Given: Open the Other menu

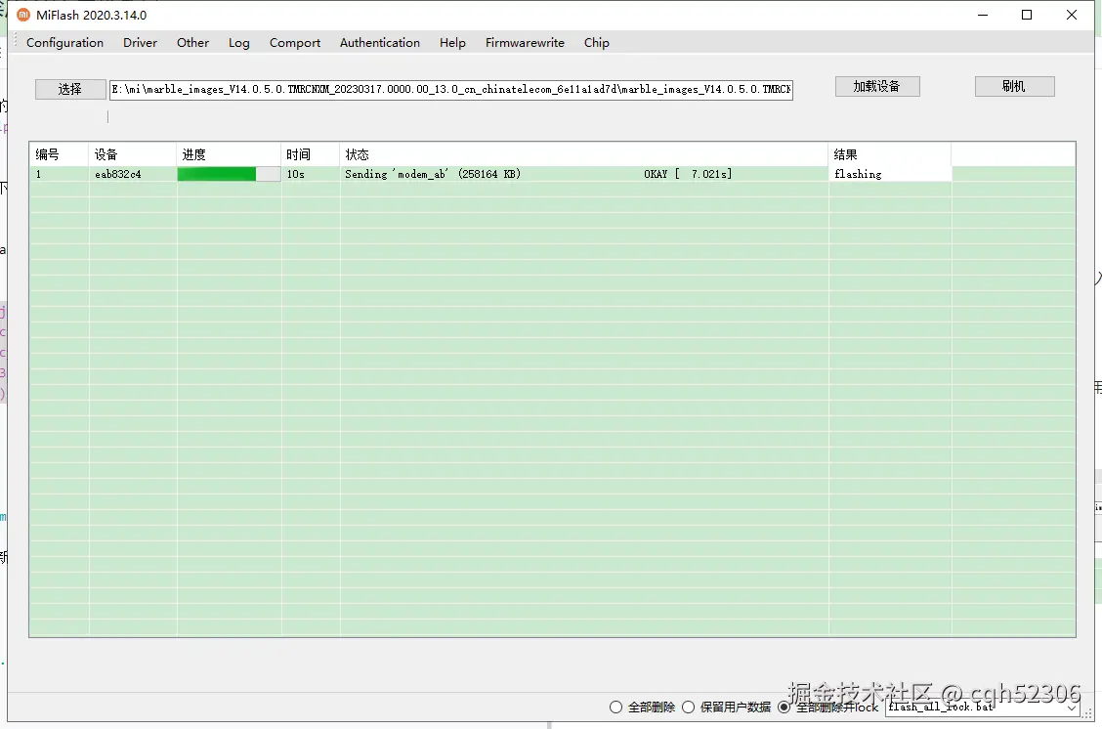Looking at the screenshot, I should click(192, 43).
